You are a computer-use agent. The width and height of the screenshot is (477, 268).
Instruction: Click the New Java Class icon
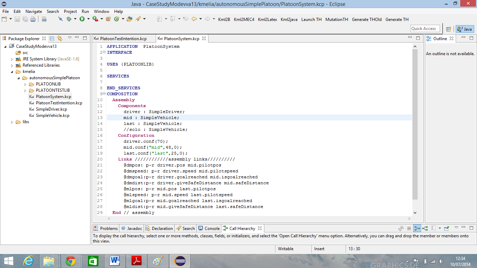coord(116,19)
